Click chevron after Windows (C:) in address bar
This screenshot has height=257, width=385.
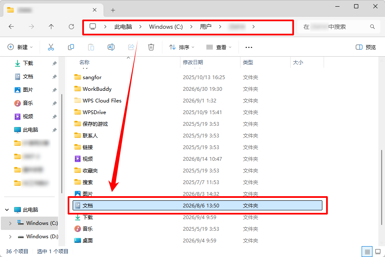[x=191, y=27]
